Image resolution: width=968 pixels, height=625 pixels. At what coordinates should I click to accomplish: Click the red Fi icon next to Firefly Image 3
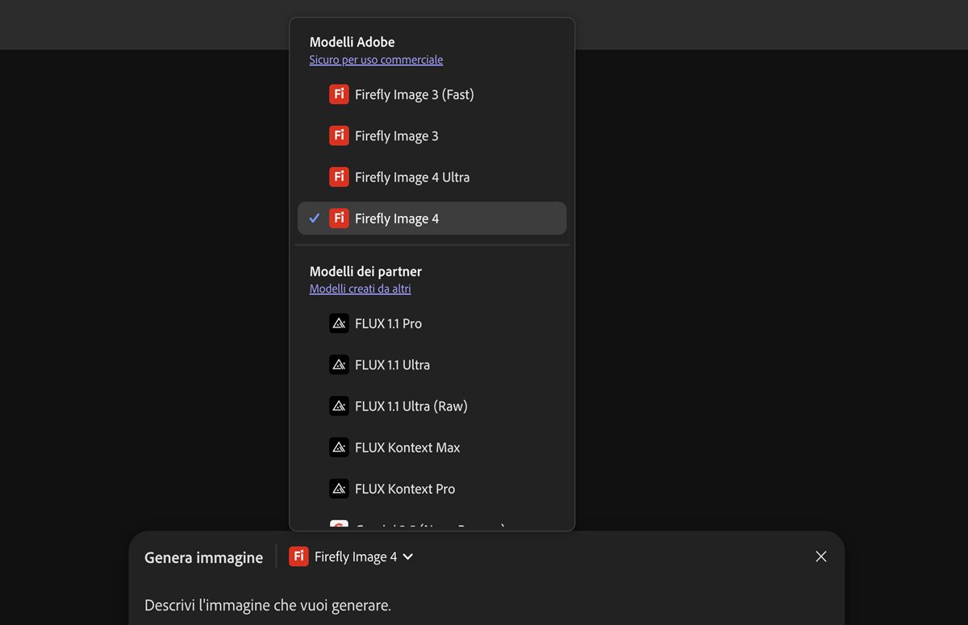coord(339,135)
